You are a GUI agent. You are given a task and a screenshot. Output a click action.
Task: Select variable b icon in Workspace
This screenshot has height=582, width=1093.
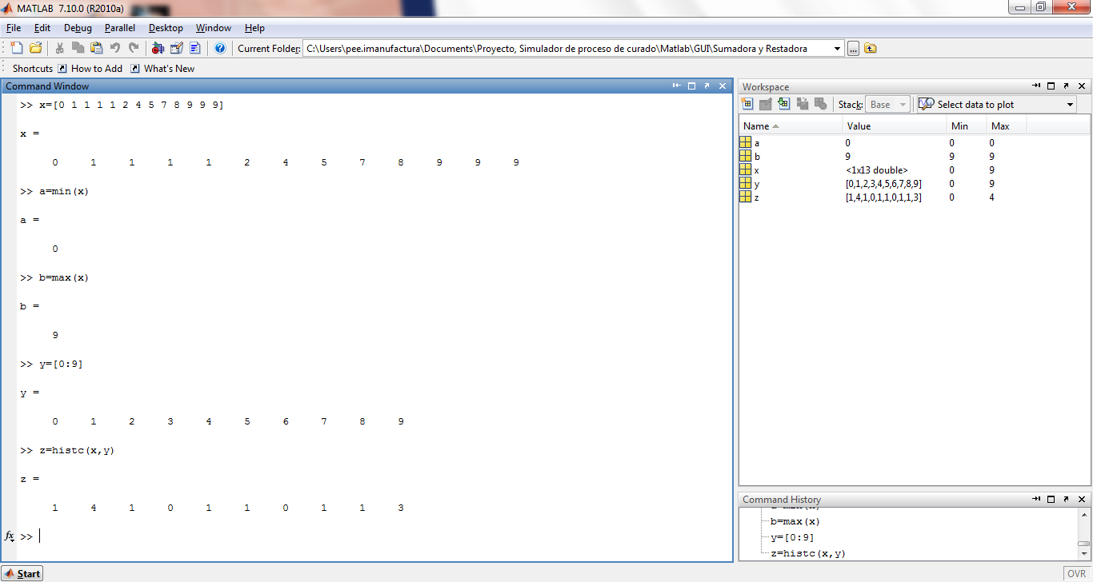[x=746, y=156]
